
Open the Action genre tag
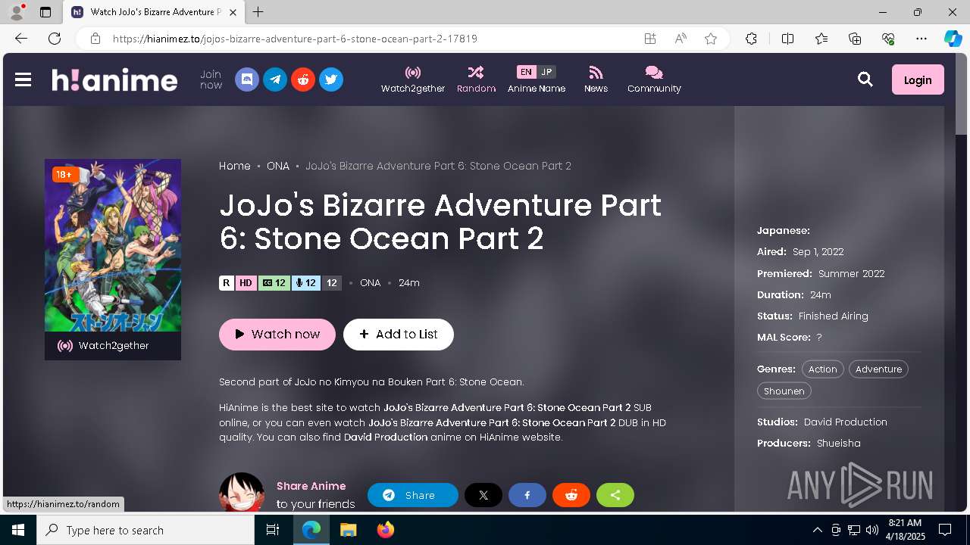click(822, 369)
